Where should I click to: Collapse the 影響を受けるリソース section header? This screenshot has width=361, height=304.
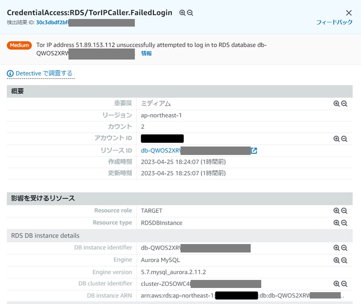tap(180, 198)
